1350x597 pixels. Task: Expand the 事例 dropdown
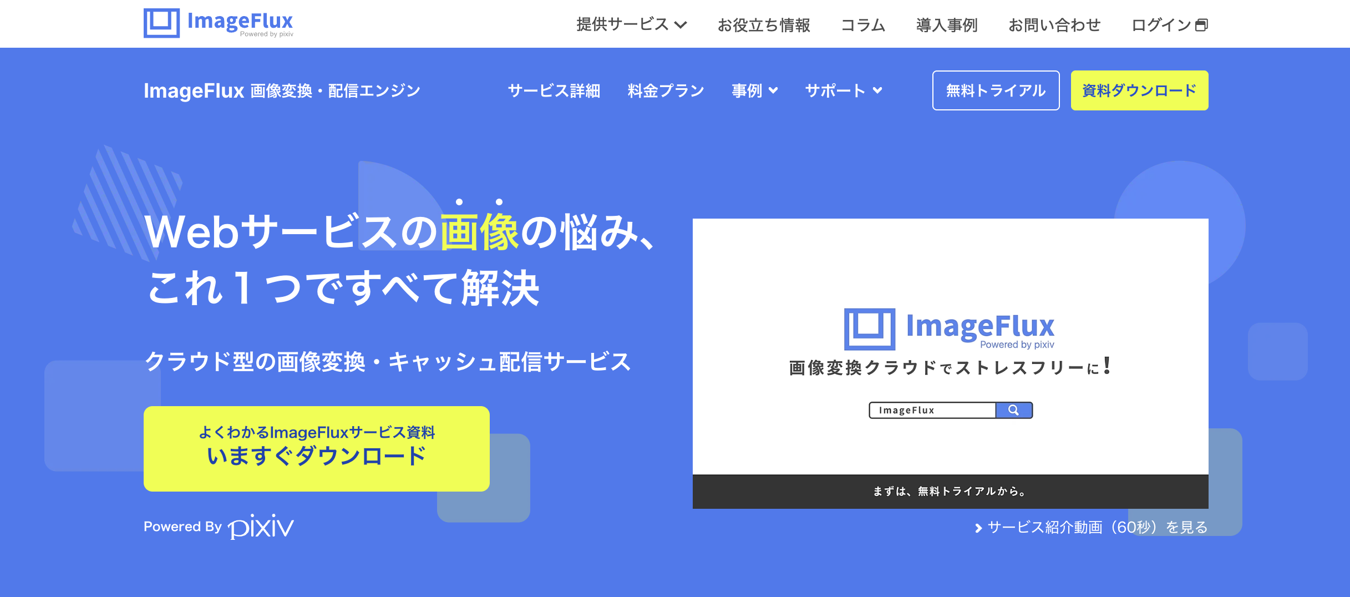tap(755, 90)
